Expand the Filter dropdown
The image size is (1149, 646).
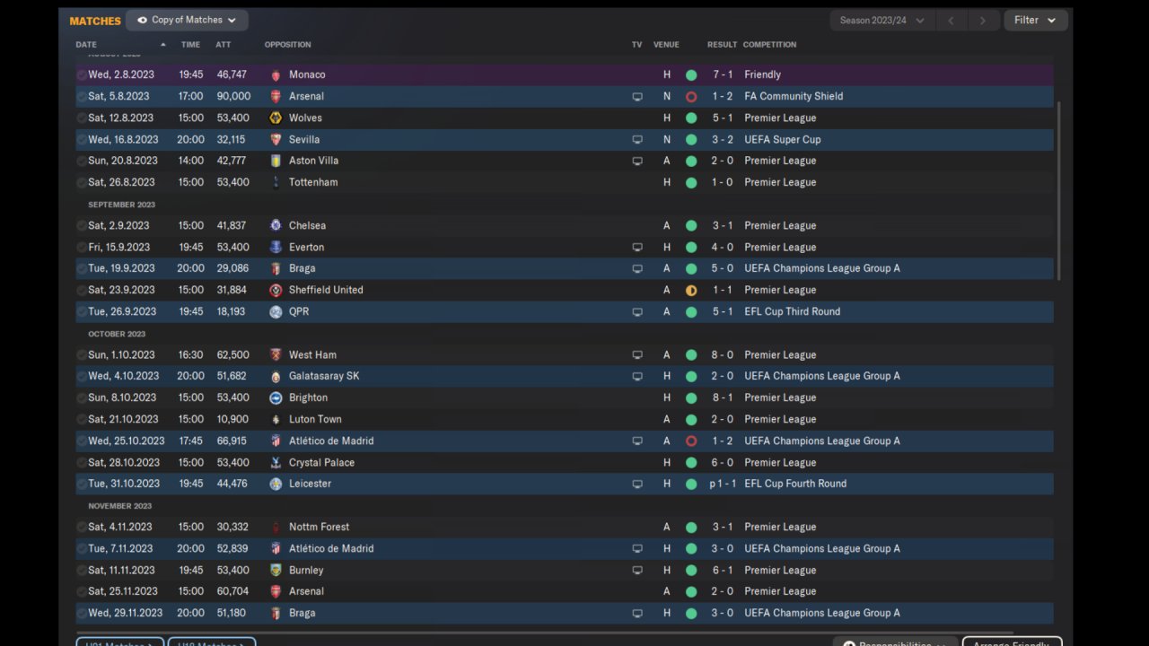[x=1035, y=20]
